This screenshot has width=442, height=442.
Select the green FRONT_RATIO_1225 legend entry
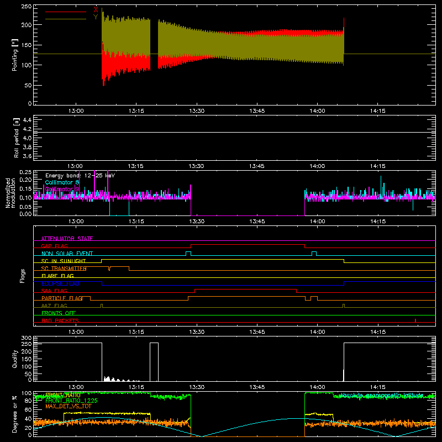pyautogui.click(x=71, y=401)
